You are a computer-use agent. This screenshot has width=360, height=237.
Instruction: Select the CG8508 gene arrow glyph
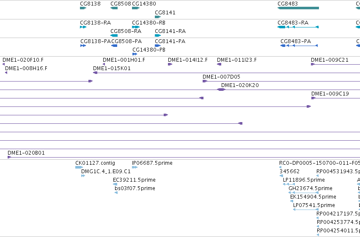114,8
